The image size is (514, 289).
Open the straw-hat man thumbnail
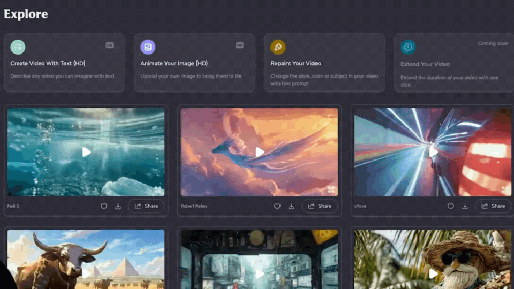coord(433,259)
